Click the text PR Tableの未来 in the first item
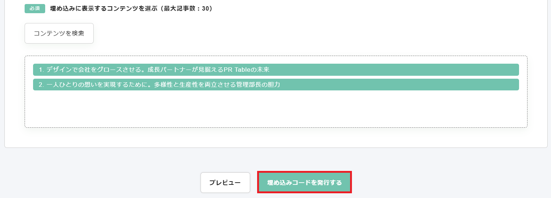 (246, 70)
